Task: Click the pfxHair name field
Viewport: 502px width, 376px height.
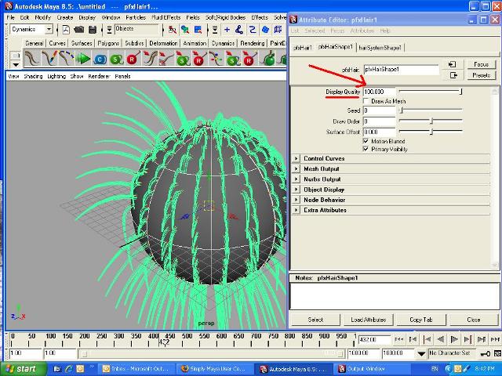Action: point(401,70)
